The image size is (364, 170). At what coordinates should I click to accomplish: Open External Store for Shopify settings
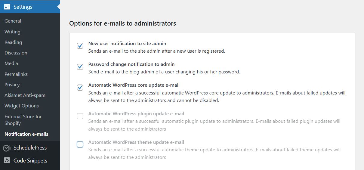click(x=23, y=120)
